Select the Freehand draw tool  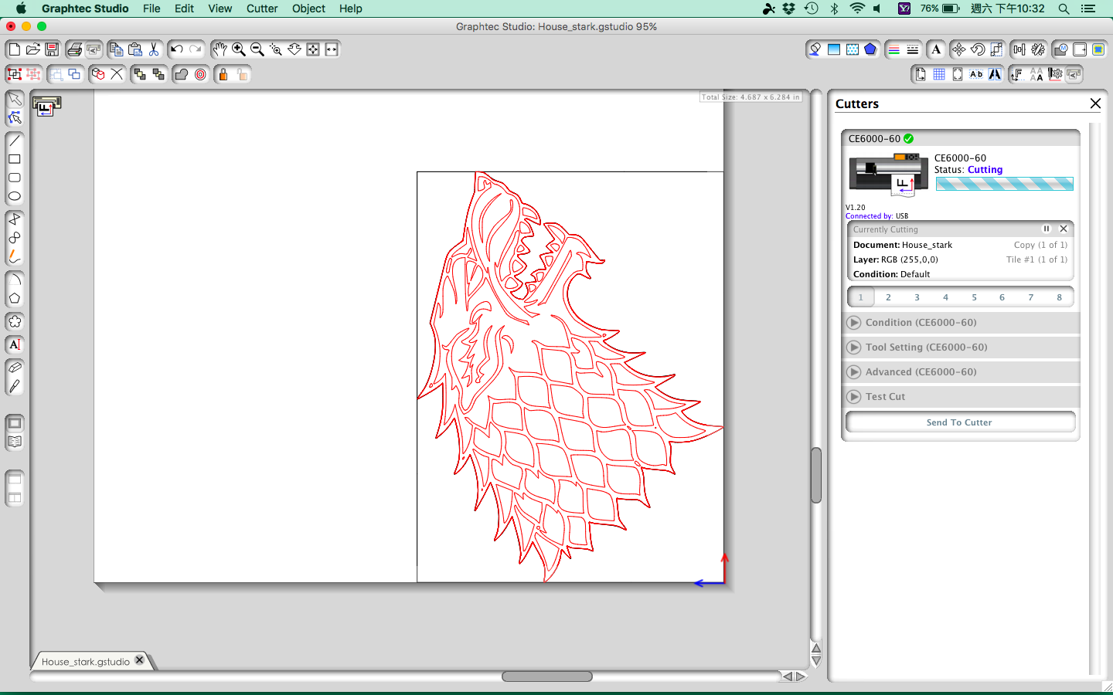point(15,256)
